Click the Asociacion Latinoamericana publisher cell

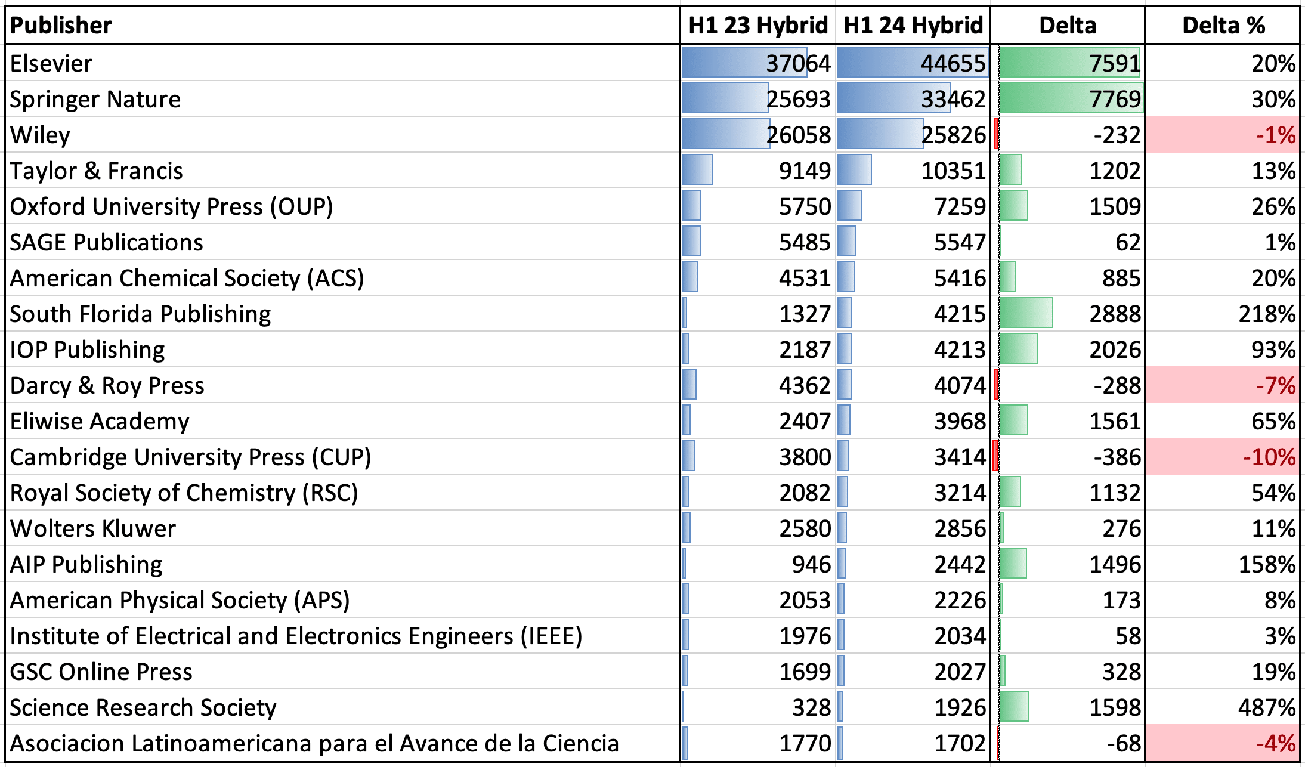342,743
